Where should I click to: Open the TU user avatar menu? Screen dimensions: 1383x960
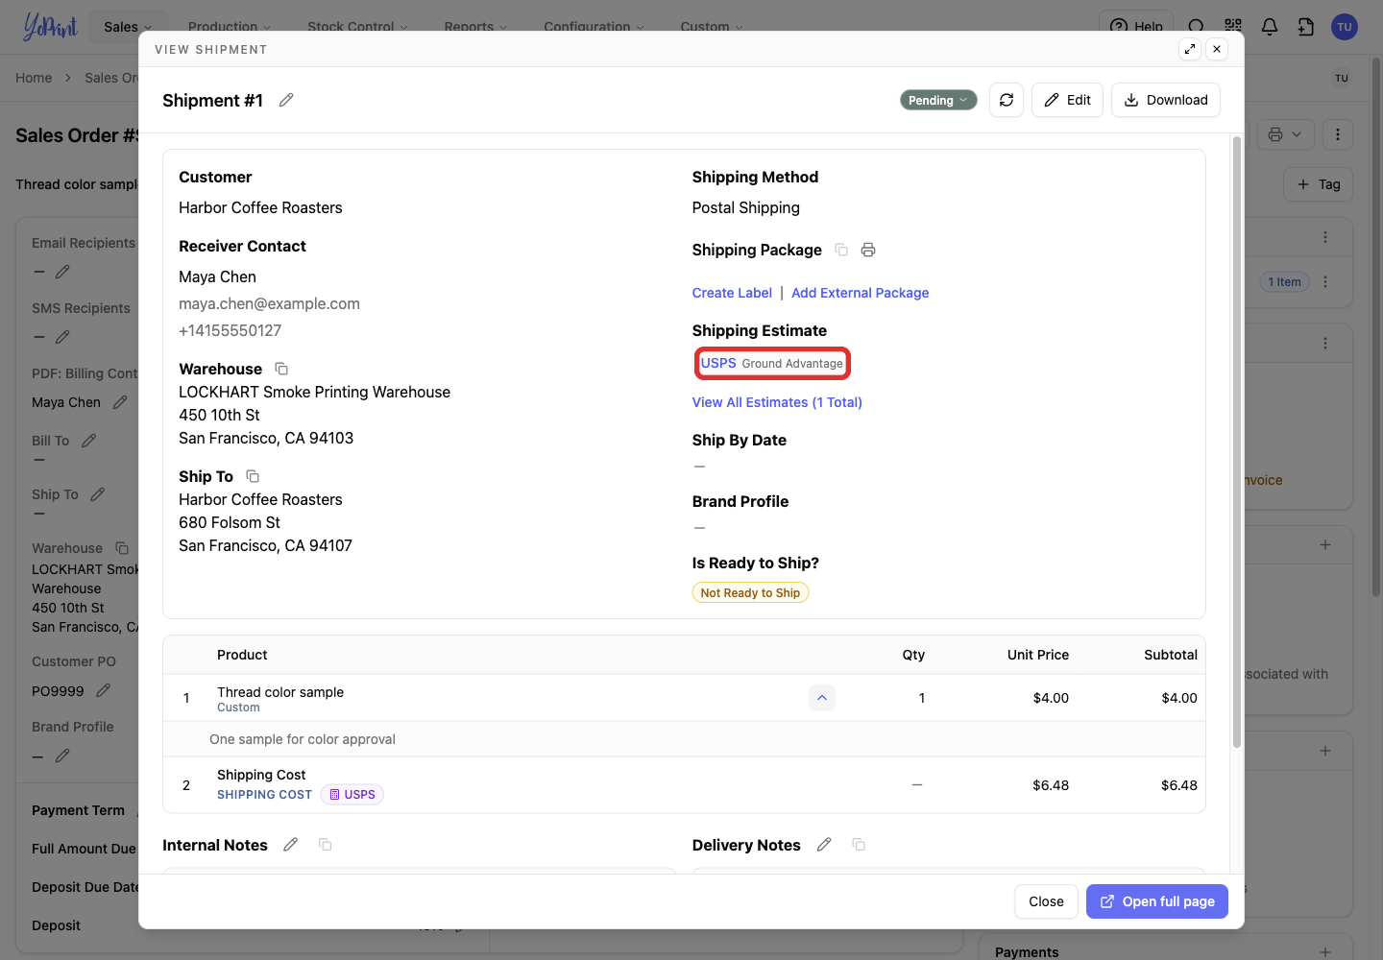tap(1345, 27)
